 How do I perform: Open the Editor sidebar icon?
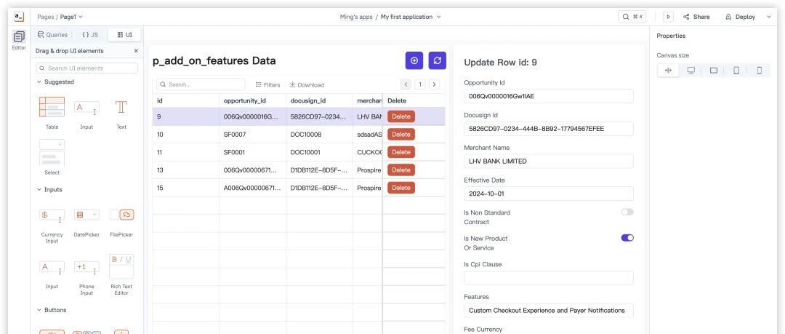click(x=19, y=36)
